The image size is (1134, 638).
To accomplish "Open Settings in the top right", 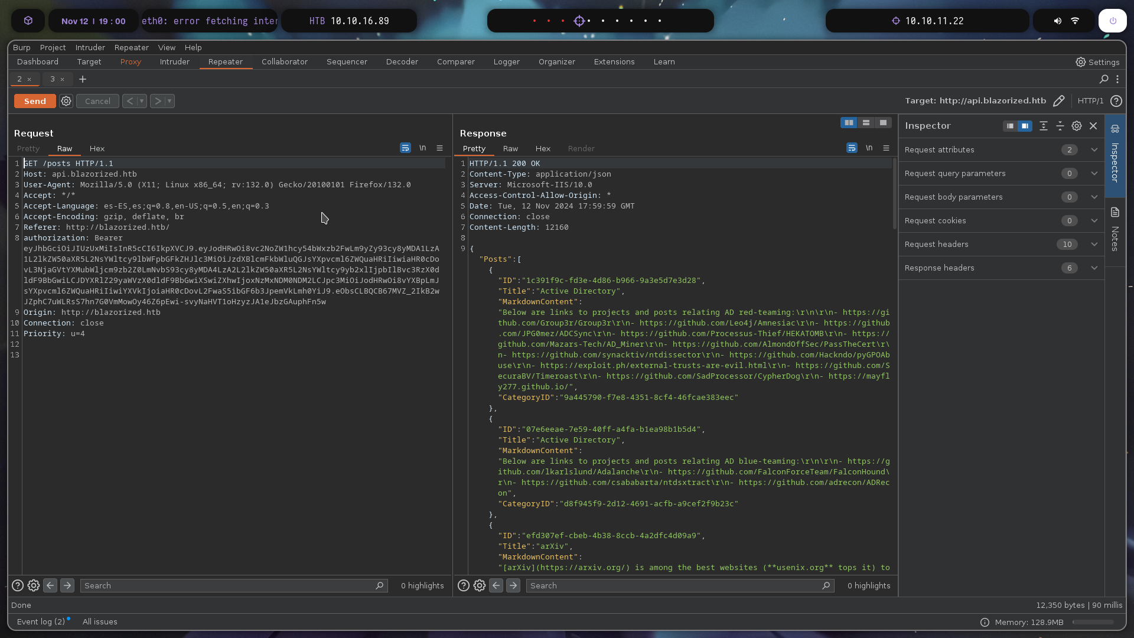I will pos(1097,62).
